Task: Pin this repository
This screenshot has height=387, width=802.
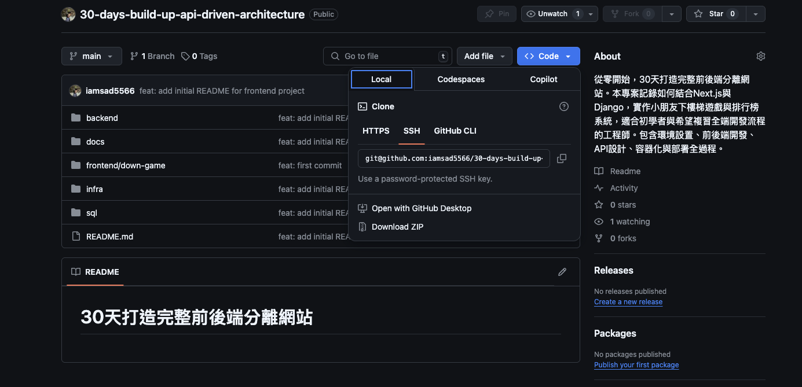Action: pos(497,14)
